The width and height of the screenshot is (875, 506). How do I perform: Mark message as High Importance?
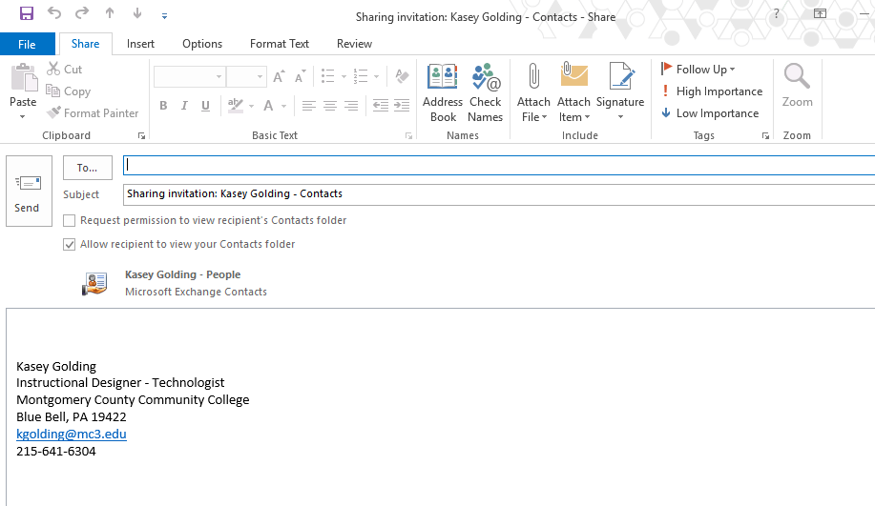click(x=712, y=91)
